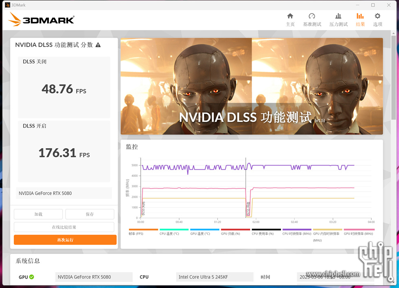Click the DLSS 关闭 marker line in the chart
Viewport: 399px width, 288px height.
pyautogui.click(x=141, y=188)
